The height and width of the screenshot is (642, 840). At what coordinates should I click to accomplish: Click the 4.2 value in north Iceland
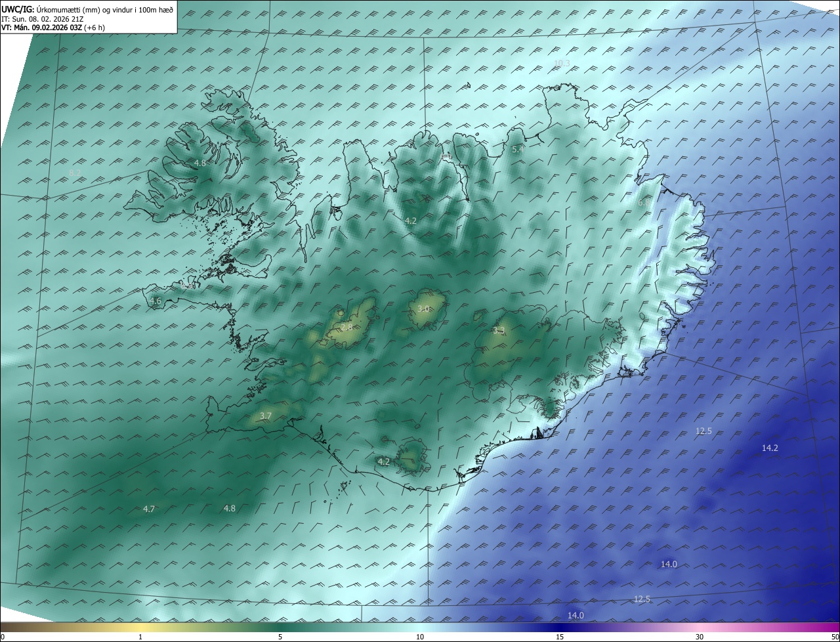[x=410, y=221]
